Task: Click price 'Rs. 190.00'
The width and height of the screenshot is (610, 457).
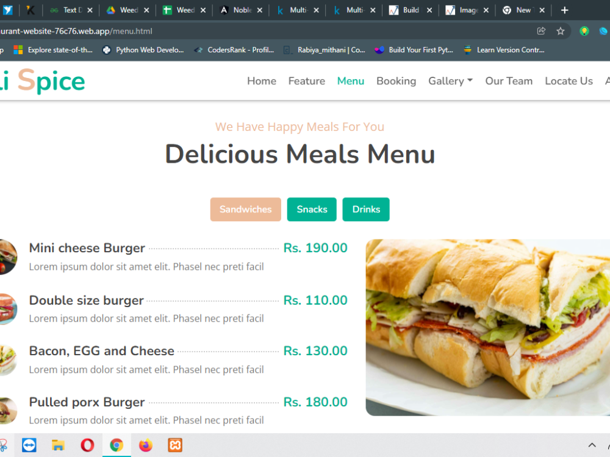Action: (315, 248)
